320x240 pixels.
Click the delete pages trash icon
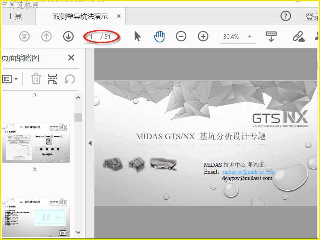(x=36, y=79)
